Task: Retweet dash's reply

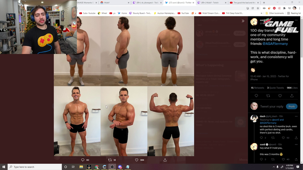Action: coord(273,137)
